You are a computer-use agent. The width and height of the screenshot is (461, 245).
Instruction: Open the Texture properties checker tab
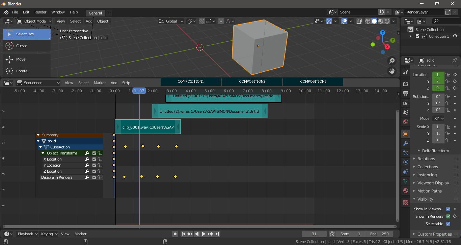tap(406, 203)
